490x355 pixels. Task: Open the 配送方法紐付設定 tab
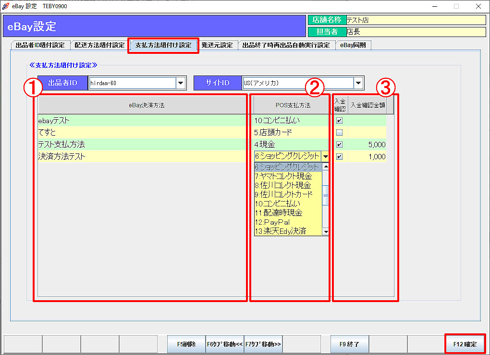pyautogui.click(x=99, y=45)
